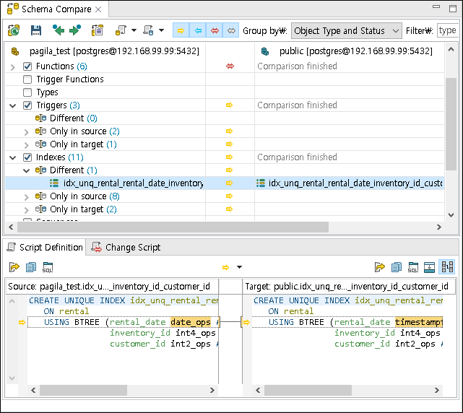Click yellow arrow for Indexes Only in source

coord(229,196)
